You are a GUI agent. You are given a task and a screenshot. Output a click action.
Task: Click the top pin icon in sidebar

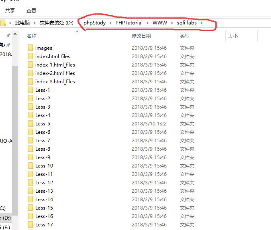tap(8, 35)
